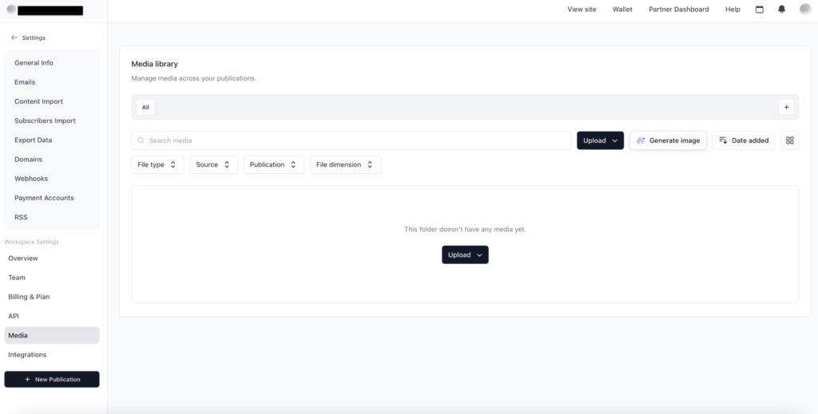Click Generate image sparkle button

tap(668, 140)
